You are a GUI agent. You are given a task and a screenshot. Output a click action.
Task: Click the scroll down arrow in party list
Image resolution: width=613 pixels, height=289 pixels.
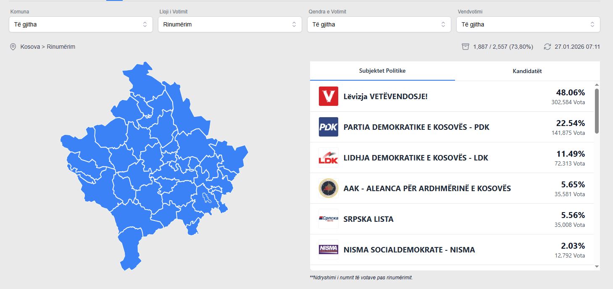click(x=597, y=266)
